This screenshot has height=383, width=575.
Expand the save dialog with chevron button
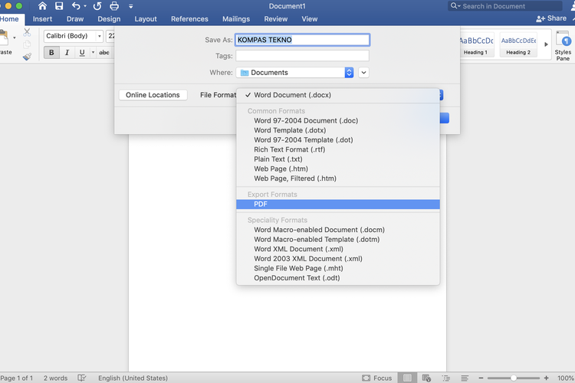pos(363,73)
